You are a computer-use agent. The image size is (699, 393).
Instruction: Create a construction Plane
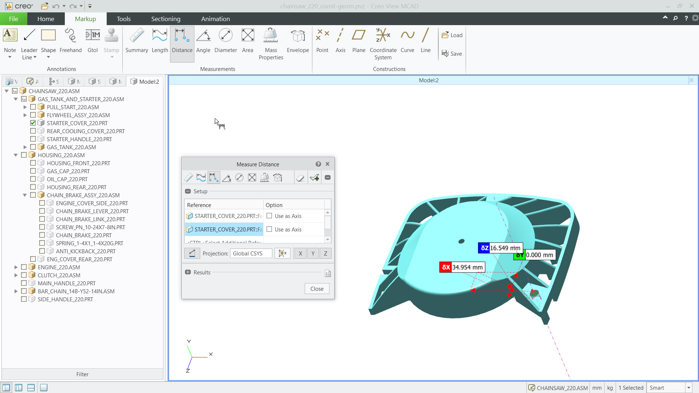[x=359, y=41]
